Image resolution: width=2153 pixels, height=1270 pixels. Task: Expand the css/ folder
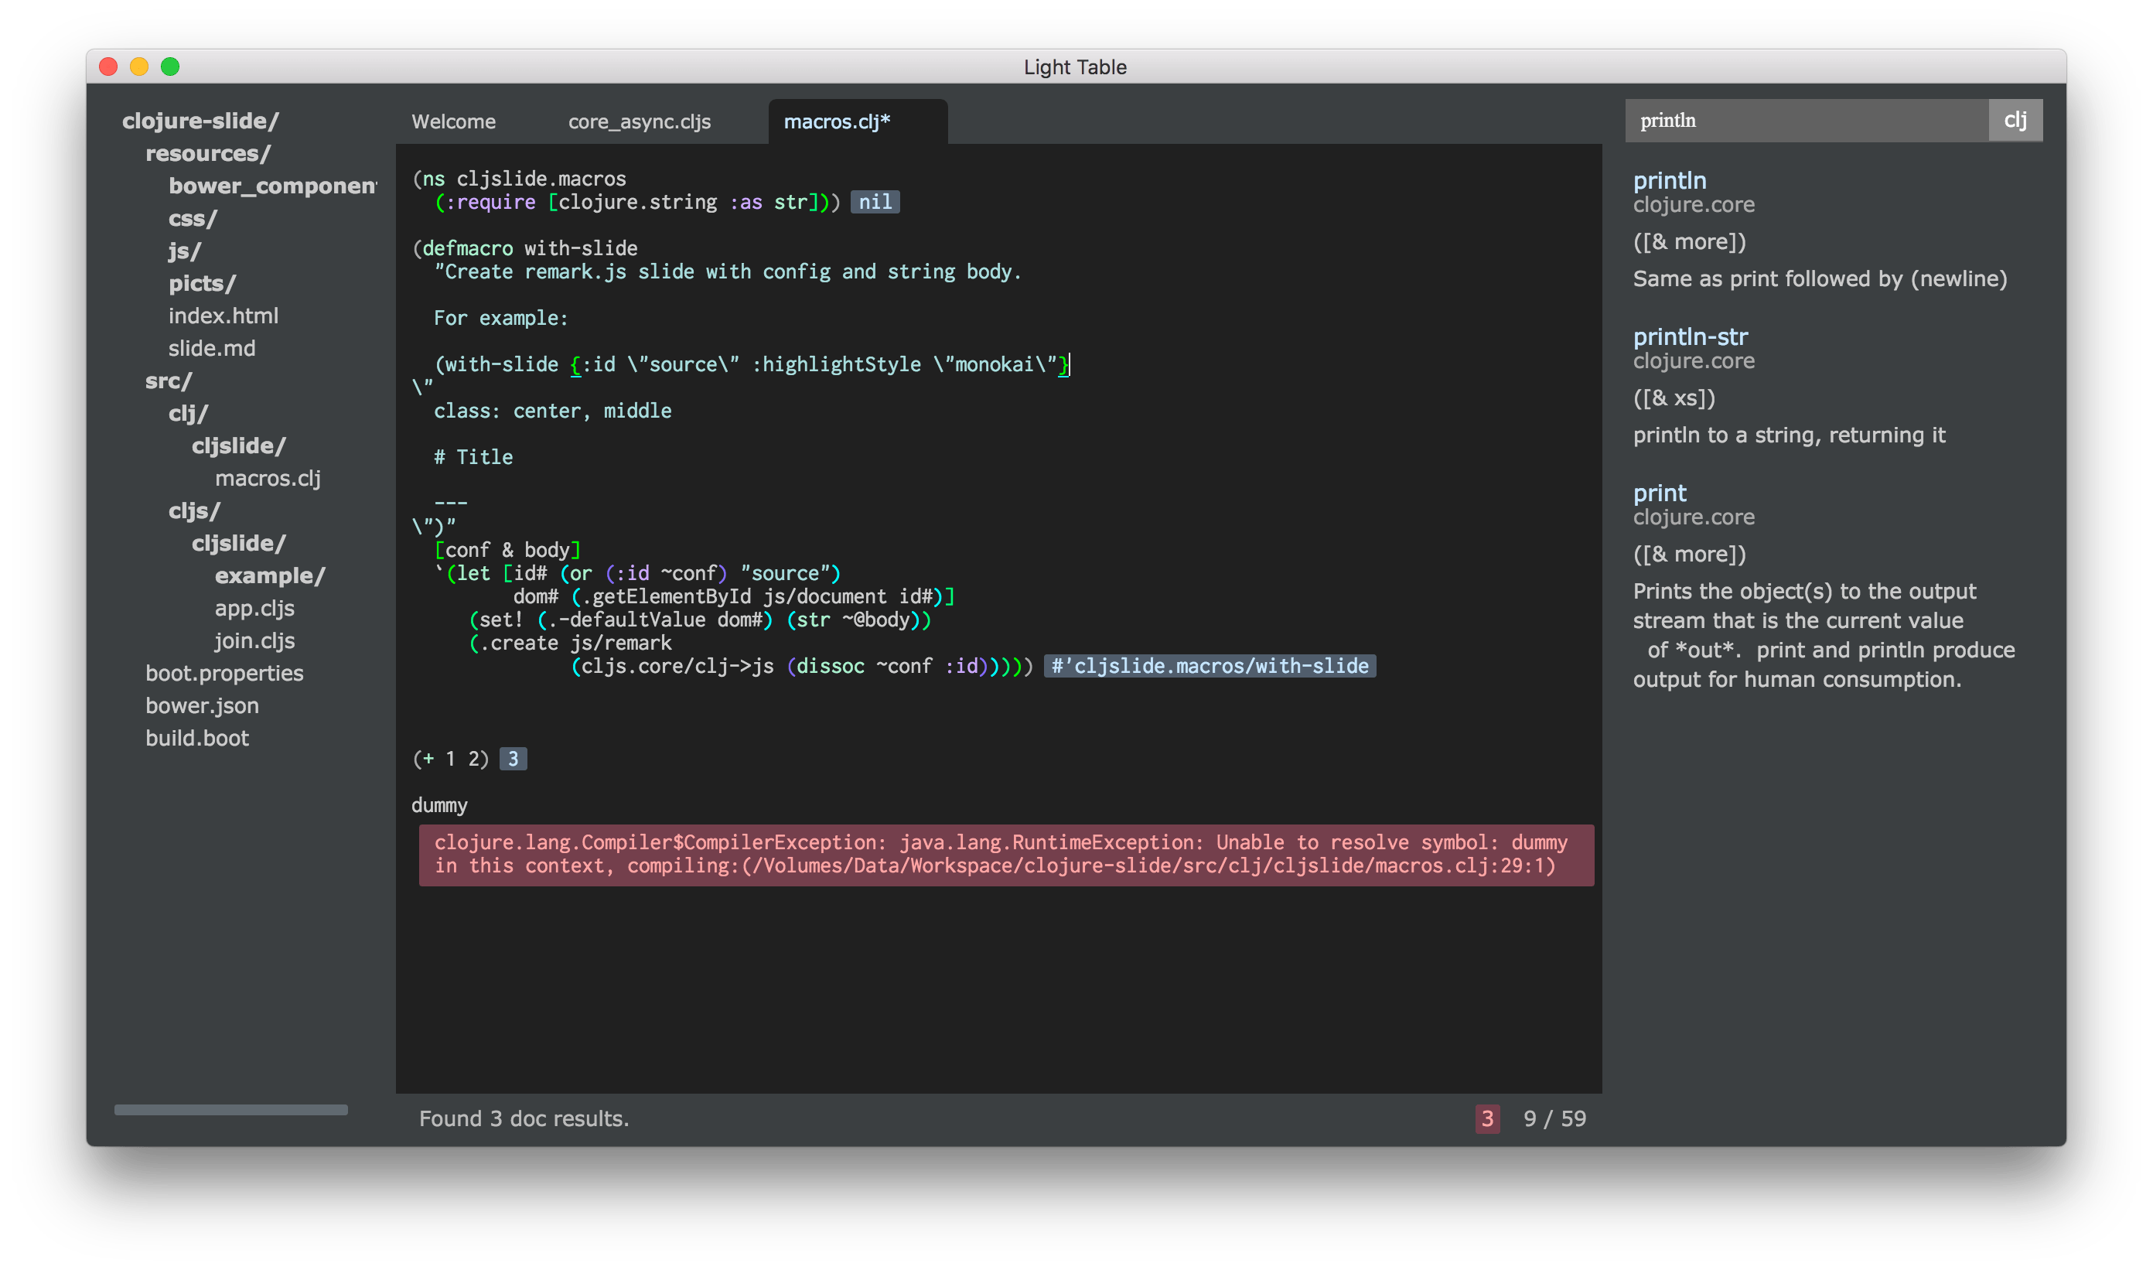pos(193,218)
